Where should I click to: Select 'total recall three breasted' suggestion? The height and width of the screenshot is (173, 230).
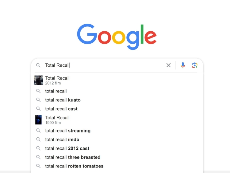click(73, 157)
